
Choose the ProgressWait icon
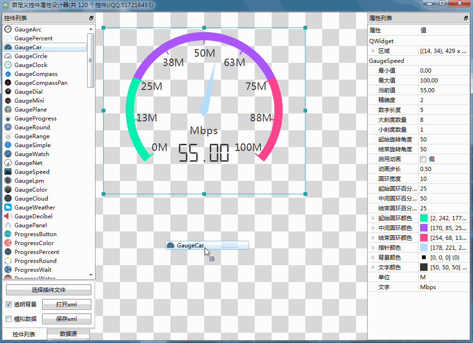pyautogui.click(x=8, y=269)
